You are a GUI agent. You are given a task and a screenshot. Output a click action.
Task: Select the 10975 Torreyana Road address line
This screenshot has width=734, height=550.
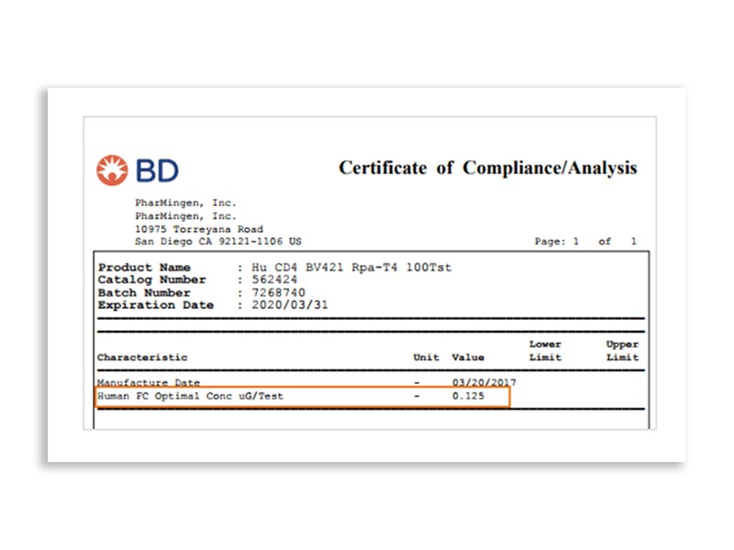click(199, 229)
